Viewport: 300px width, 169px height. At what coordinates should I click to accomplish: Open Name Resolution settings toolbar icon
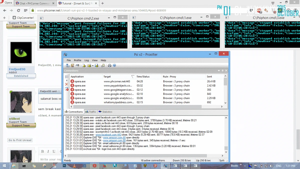77,65
